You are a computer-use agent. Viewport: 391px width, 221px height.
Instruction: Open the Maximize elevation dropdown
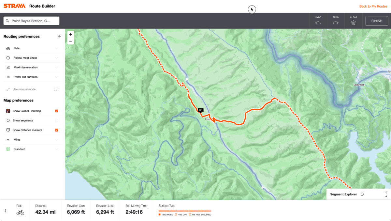(32, 67)
